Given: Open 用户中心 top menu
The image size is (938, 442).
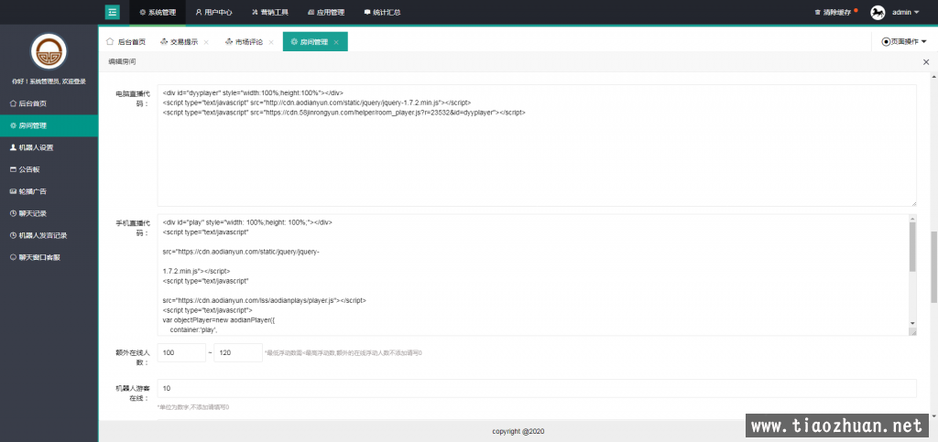Looking at the screenshot, I should [x=213, y=12].
